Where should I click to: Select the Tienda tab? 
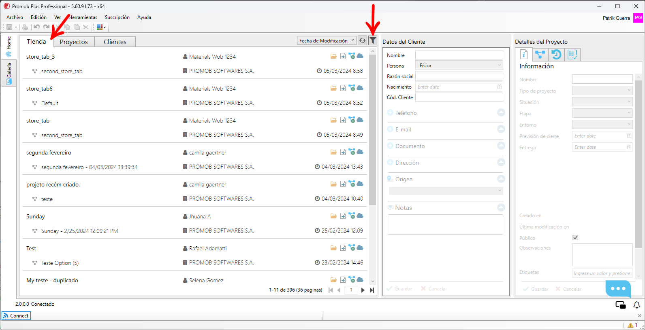pos(36,41)
